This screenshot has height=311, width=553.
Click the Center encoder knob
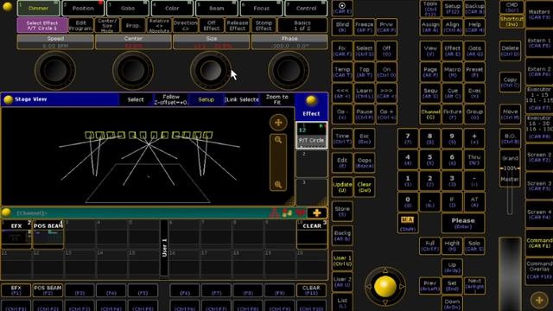click(133, 70)
